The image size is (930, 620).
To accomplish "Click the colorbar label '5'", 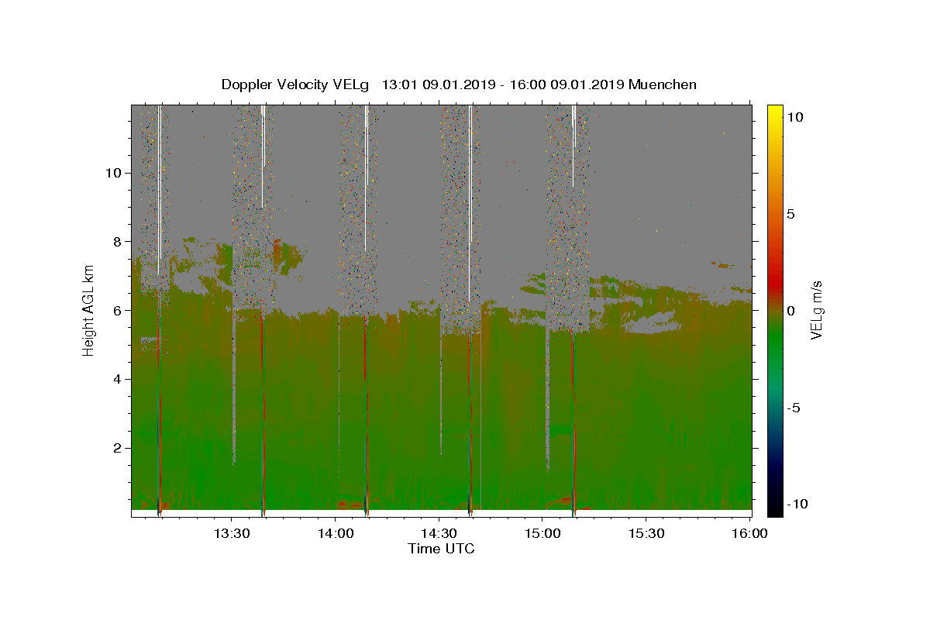I will point(791,214).
